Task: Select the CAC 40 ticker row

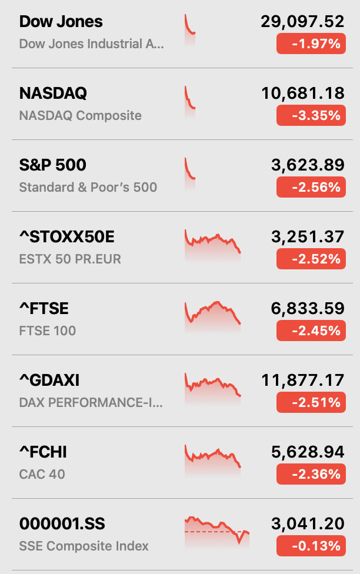Action: [x=182, y=463]
